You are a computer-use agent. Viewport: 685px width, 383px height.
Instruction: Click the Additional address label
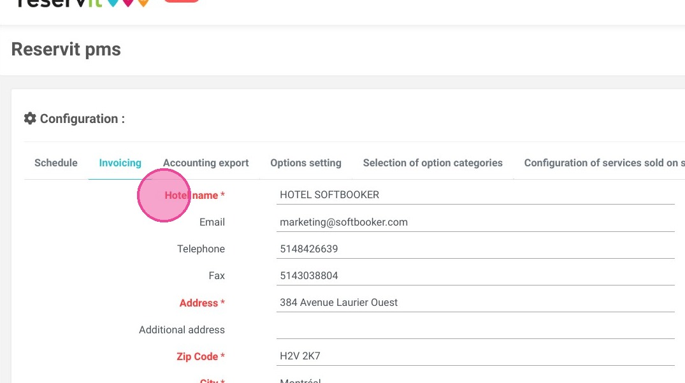pos(182,329)
